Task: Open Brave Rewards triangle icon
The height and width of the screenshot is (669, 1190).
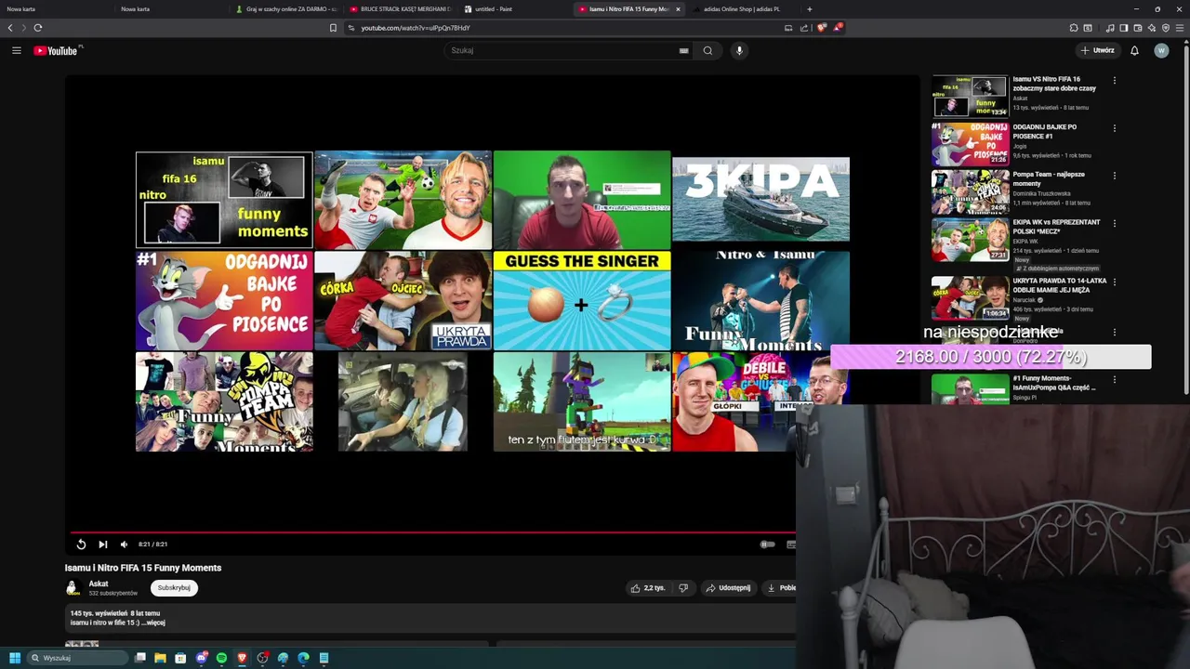Action: click(x=838, y=28)
